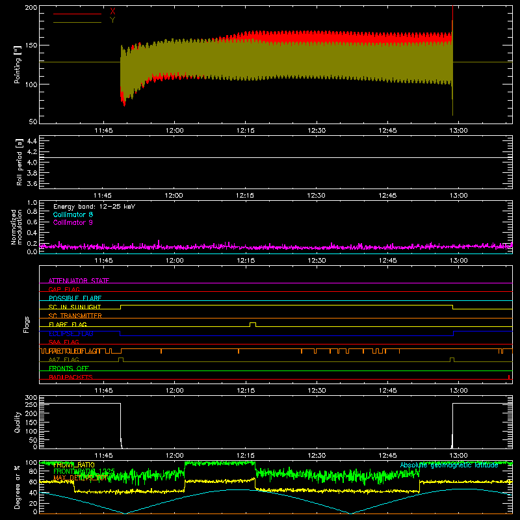Click the yellow FRONT_RATIO legend entry

74,465
